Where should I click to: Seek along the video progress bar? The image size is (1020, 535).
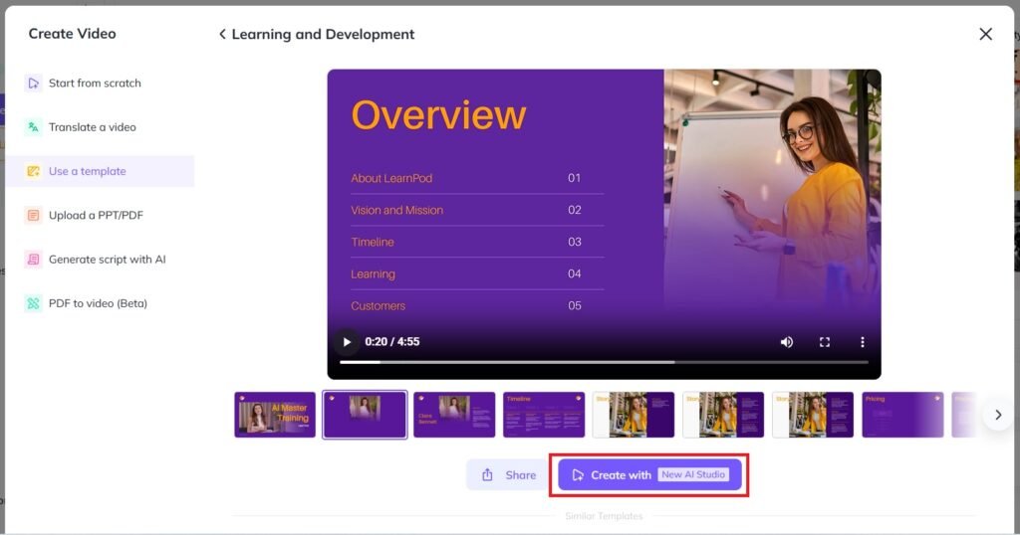point(604,362)
